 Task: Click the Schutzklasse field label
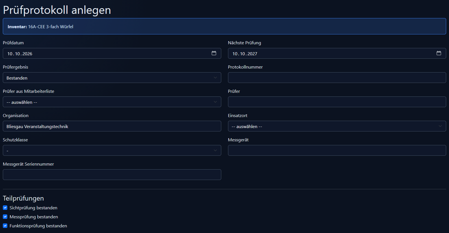15,140
